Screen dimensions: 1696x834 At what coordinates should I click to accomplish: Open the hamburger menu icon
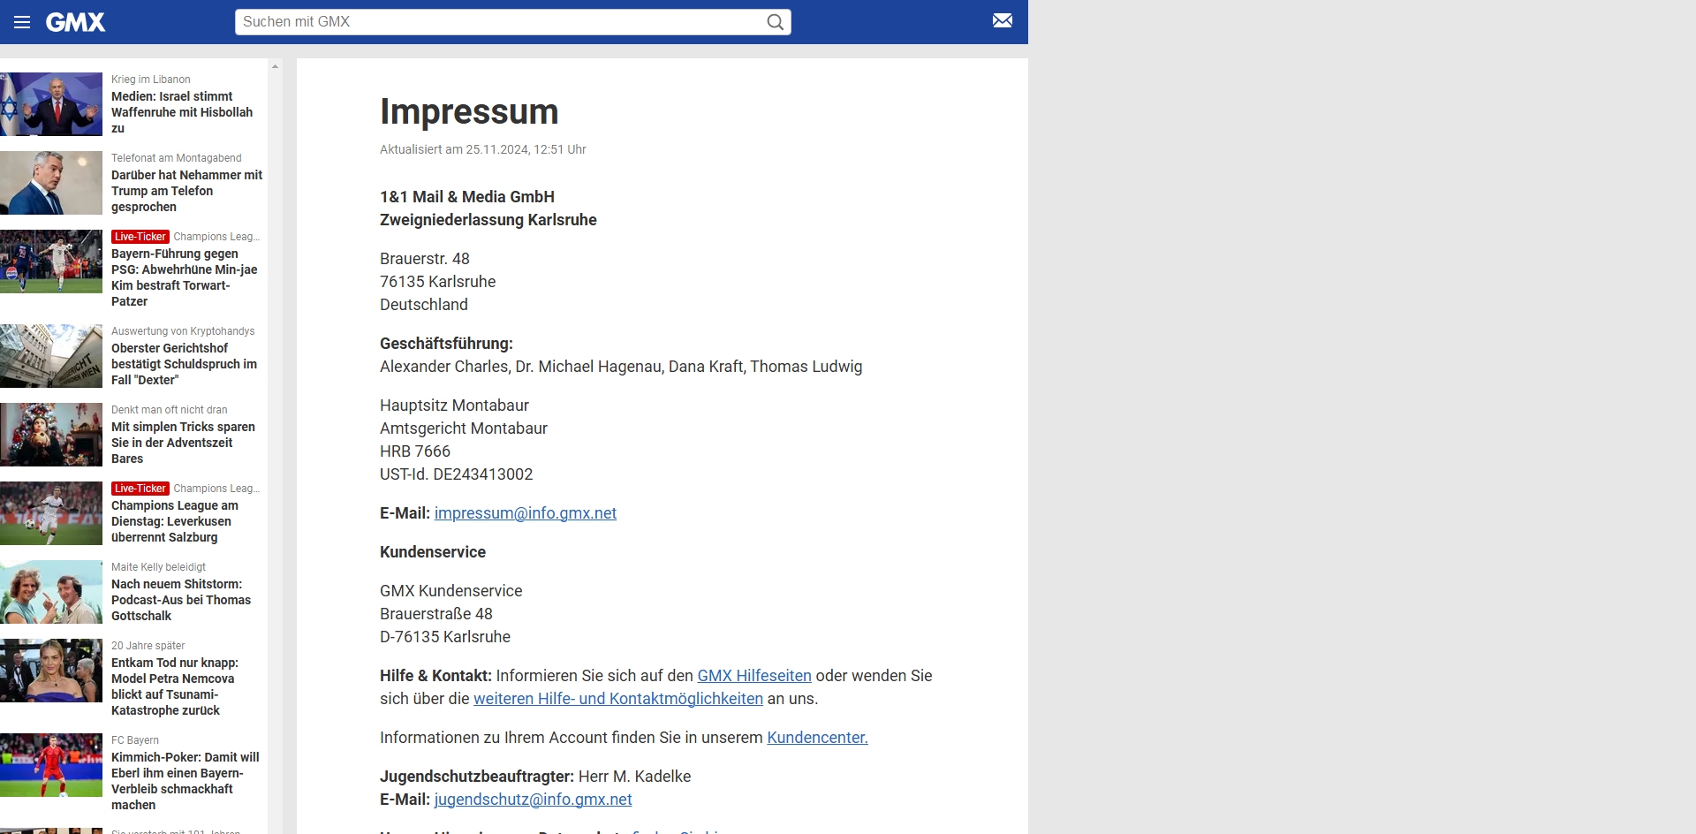tap(22, 22)
